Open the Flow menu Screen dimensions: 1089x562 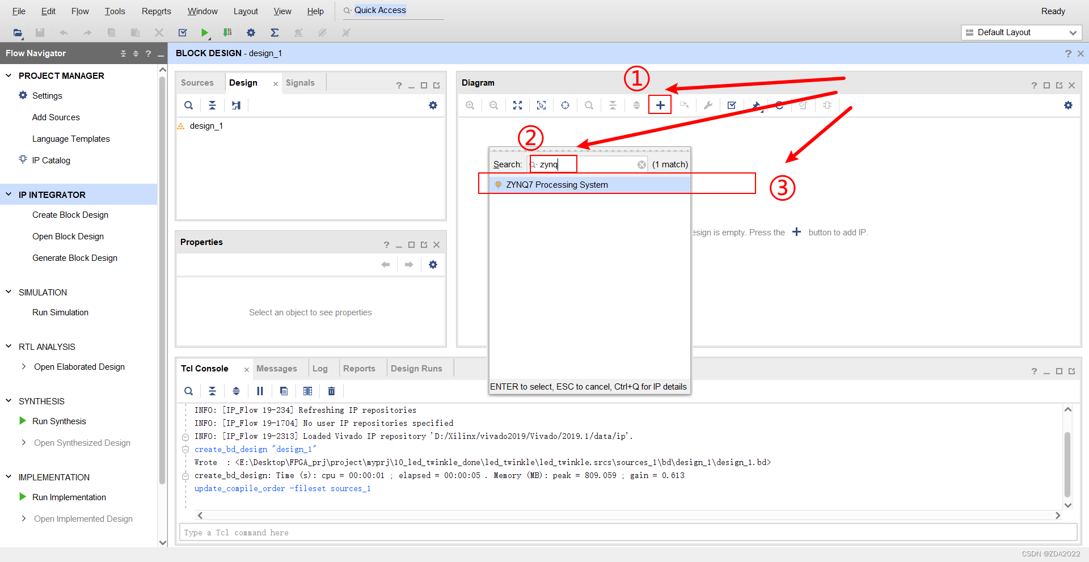coord(80,11)
